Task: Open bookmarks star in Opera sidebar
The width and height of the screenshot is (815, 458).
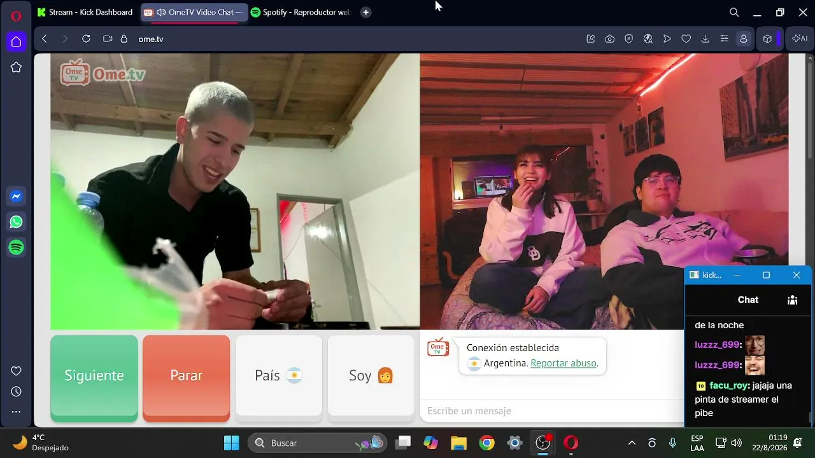Action: coord(16,67)
